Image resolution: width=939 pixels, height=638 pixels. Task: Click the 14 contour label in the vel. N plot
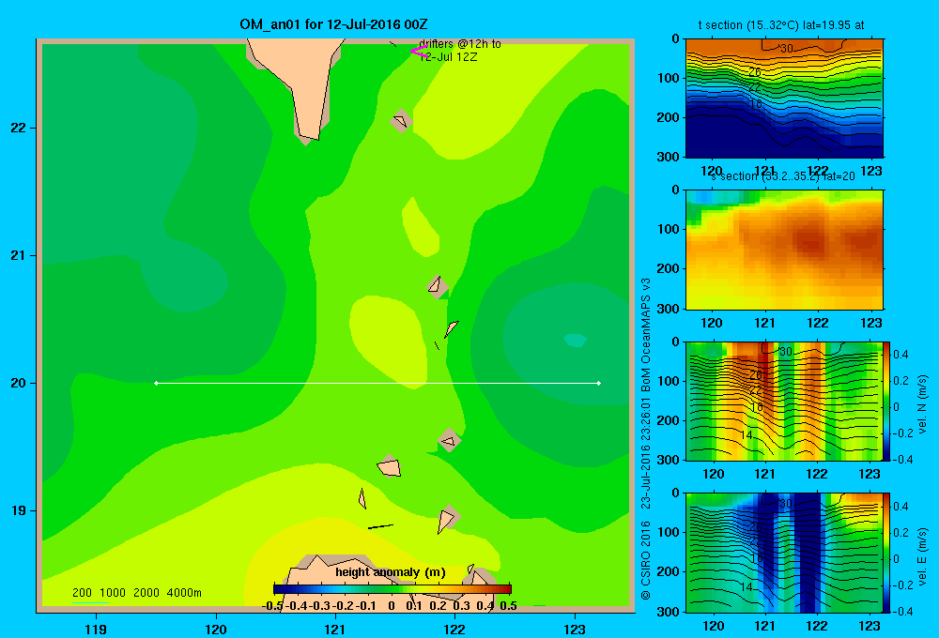pyautogui.click(x=747, y=435)
